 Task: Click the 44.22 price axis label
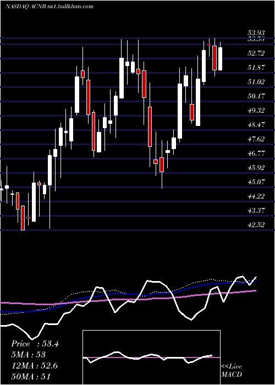tap(256, 196)
